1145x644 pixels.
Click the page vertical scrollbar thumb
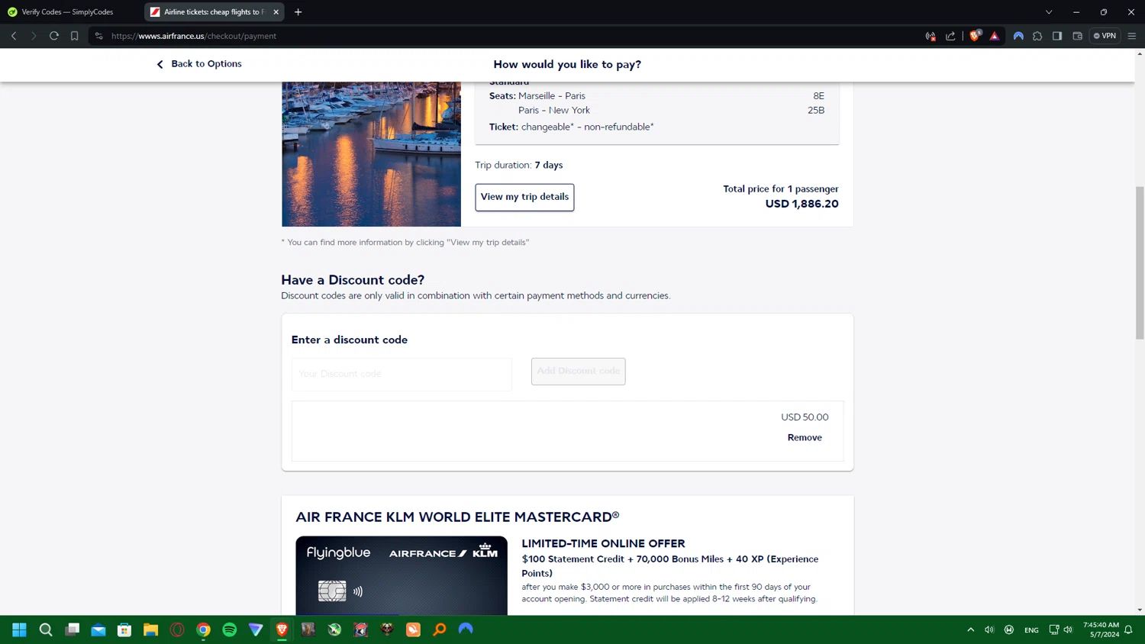[x=1140, y=263]
